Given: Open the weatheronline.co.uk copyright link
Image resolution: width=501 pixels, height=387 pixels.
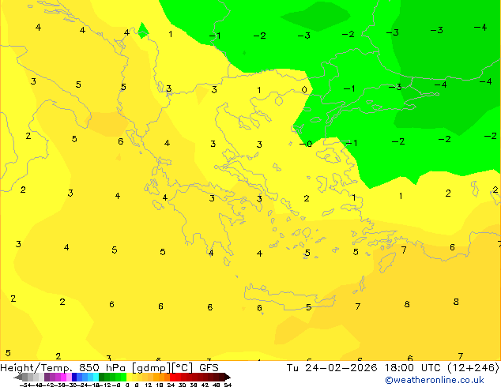Looking at the screenshot, I should coord(435,380).
